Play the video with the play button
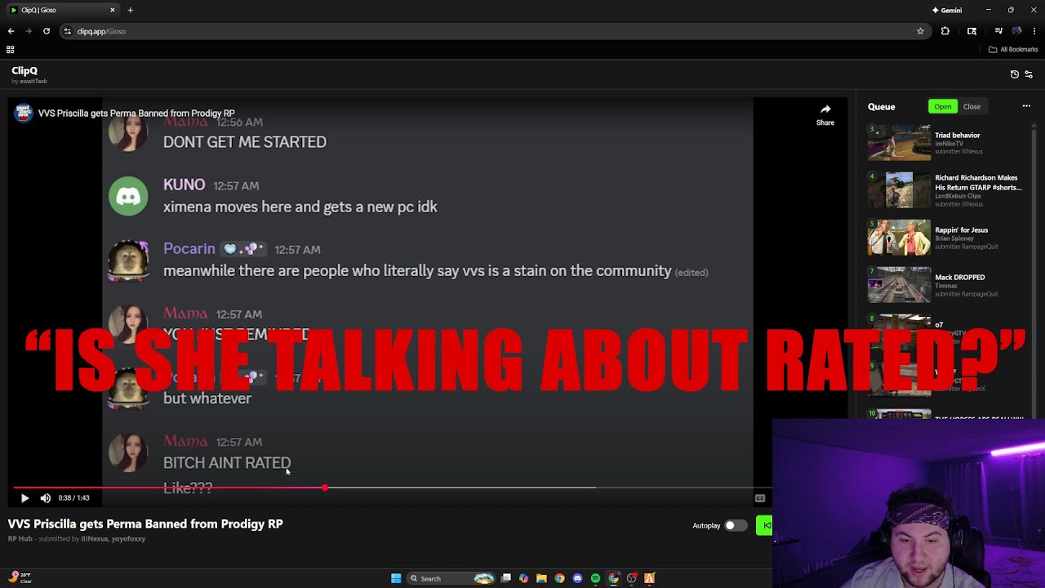Screen dimensions: 1045x588 pyautogui.click(x=24, y=497)
